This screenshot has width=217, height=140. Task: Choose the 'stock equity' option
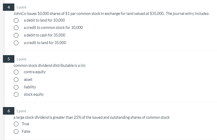coord(16,94)
